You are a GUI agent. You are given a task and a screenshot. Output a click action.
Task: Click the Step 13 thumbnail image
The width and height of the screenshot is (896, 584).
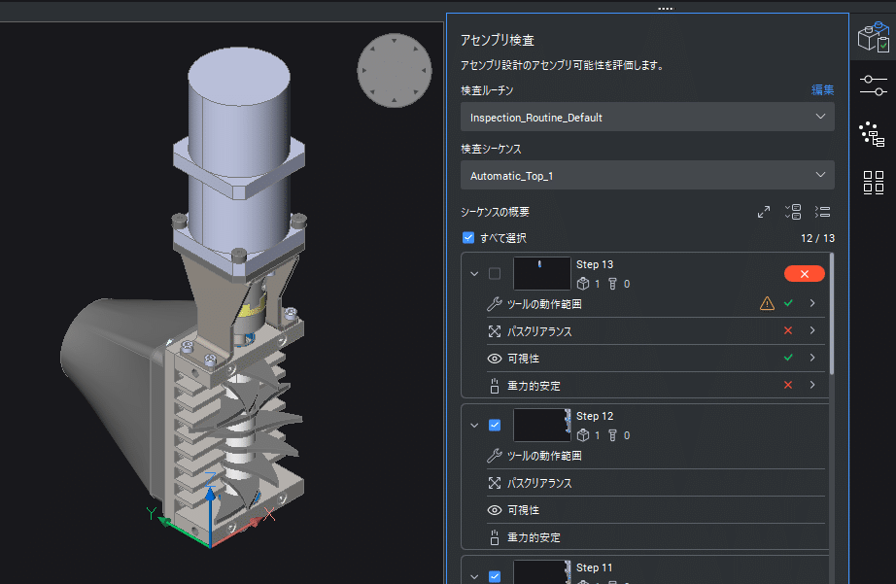[541, 273]
